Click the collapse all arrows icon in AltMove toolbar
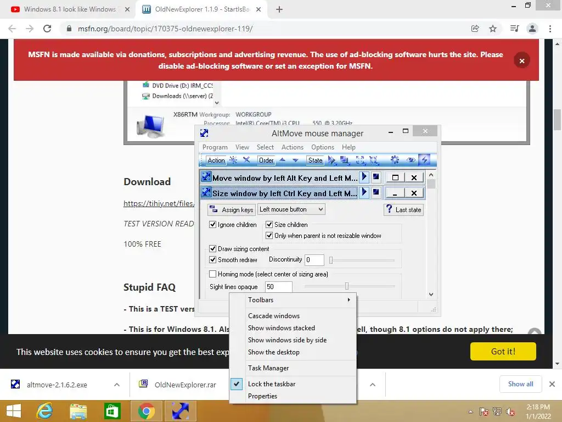Viewport: 562px width, 422px height. coord(373,160)
